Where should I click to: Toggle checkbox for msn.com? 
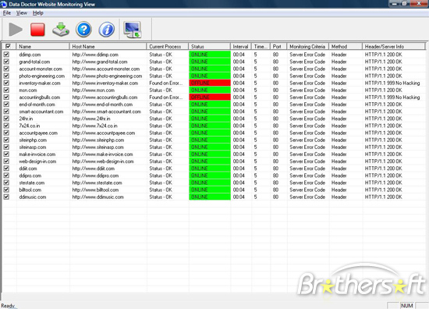click(x=6, y=90)
